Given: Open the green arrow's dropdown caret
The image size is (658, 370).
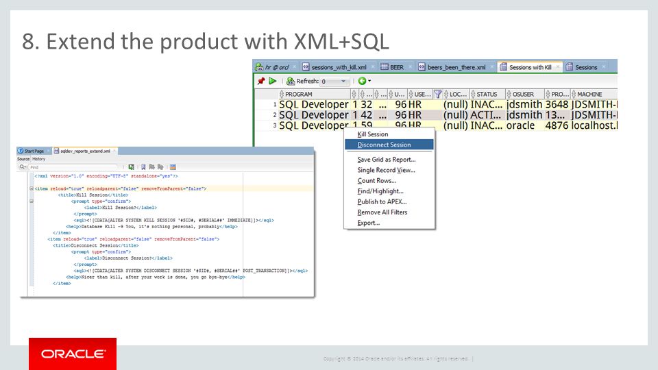Looking at the screenshot, I should [369, 81].
